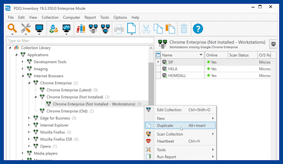Create a new dynamic collection from the toolbar
Screen dimensions: 283x164
pos(94,28)
